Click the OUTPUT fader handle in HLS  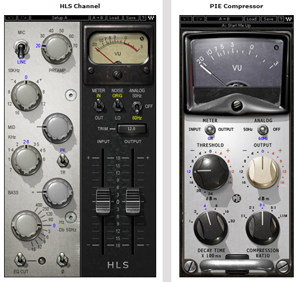tap(133, 201)
